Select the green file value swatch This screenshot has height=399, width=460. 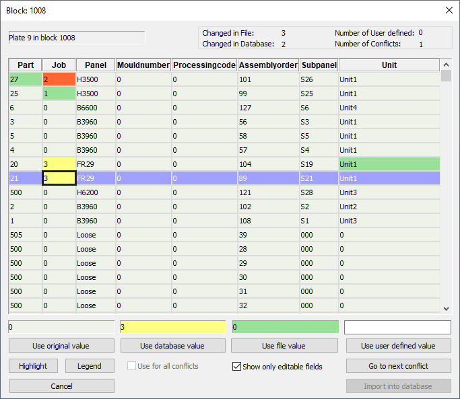pyautogui.click(x=285, y=327)
